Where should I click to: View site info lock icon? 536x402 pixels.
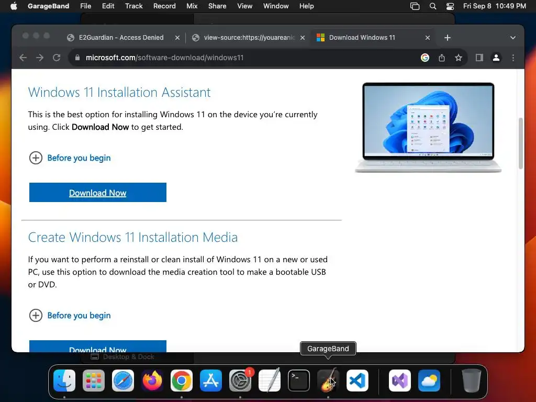click(x=77, y=58)
